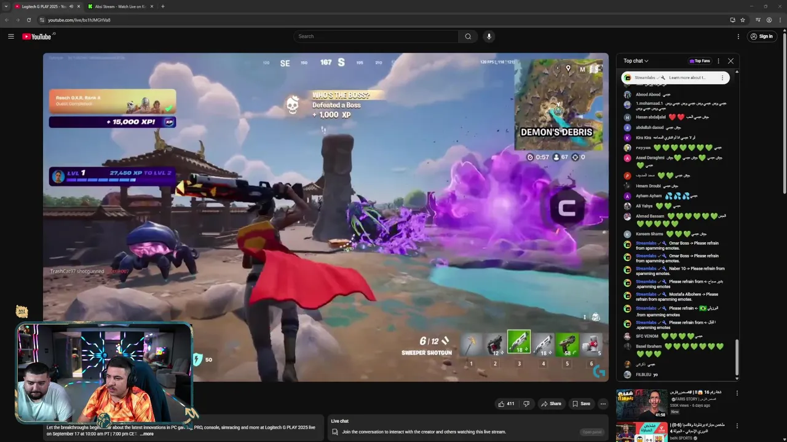This screenshot has width=787, height=442.
Task: Open options menu for beIN SPORTS video
Action: click(x=737, y=425)
